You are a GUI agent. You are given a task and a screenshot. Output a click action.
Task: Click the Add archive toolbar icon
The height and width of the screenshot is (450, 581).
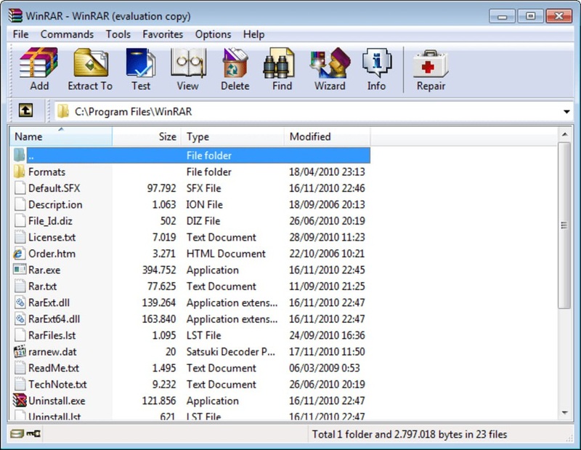pyautogui.click(x=39, y=64)
